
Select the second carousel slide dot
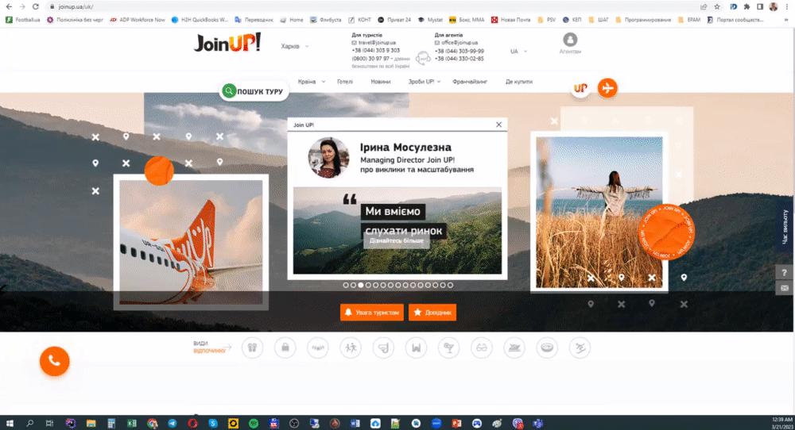coord(354,286)
